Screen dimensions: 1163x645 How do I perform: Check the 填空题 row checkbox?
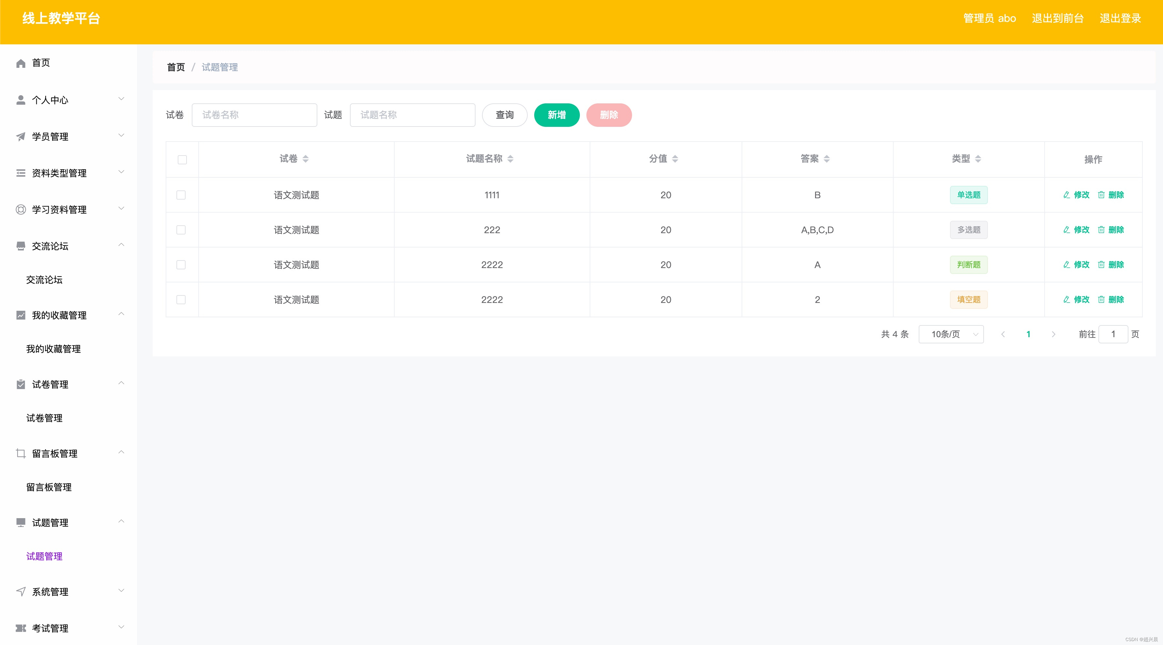pos(181,300)
